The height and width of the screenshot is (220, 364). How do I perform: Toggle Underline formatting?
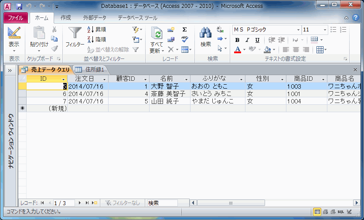[257, 40]
